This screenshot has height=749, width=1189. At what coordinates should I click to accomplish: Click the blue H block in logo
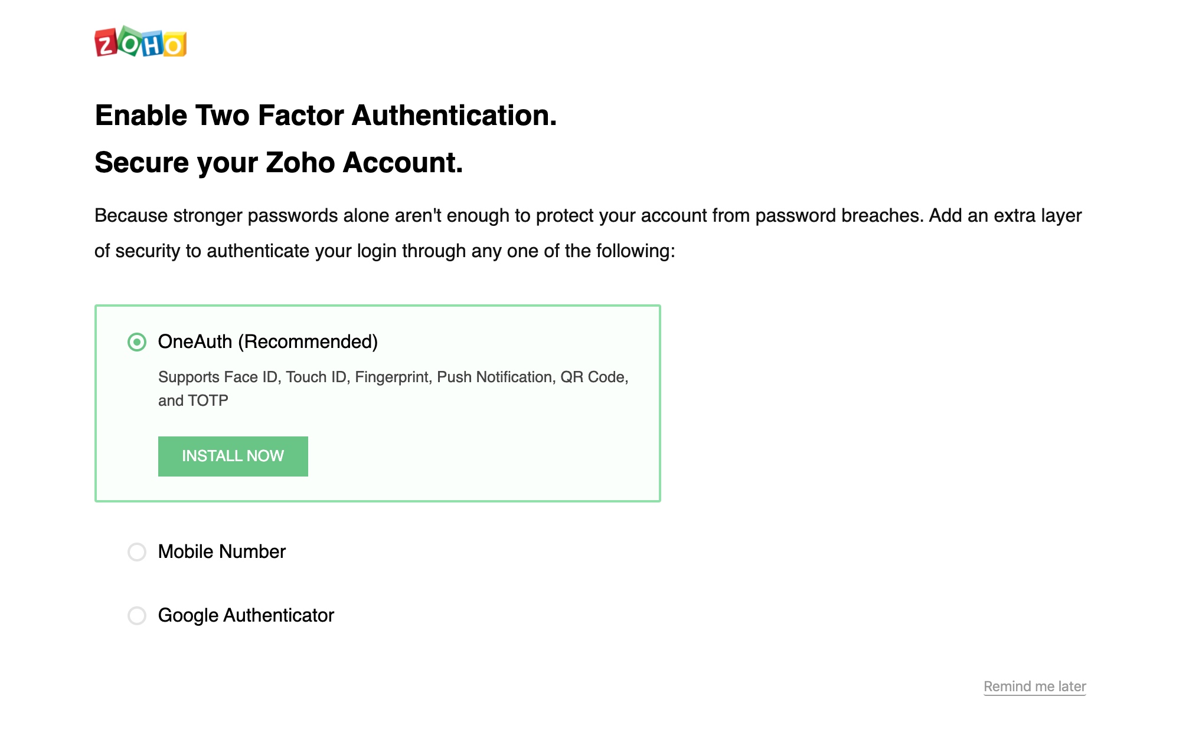tap(152, 44)
